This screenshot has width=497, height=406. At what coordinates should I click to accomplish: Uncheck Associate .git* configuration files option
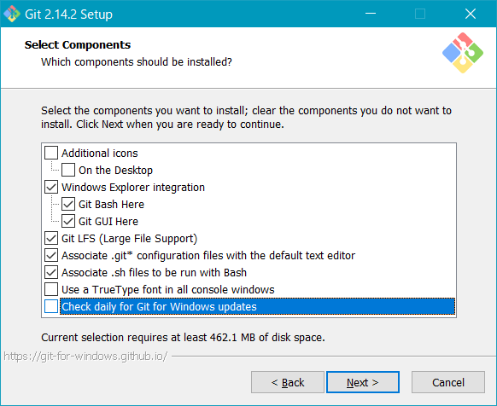pyautogui.click(x=51, y=255)
